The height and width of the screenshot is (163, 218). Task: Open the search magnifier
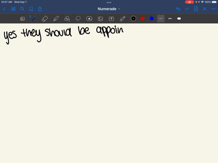pos(22,9)
